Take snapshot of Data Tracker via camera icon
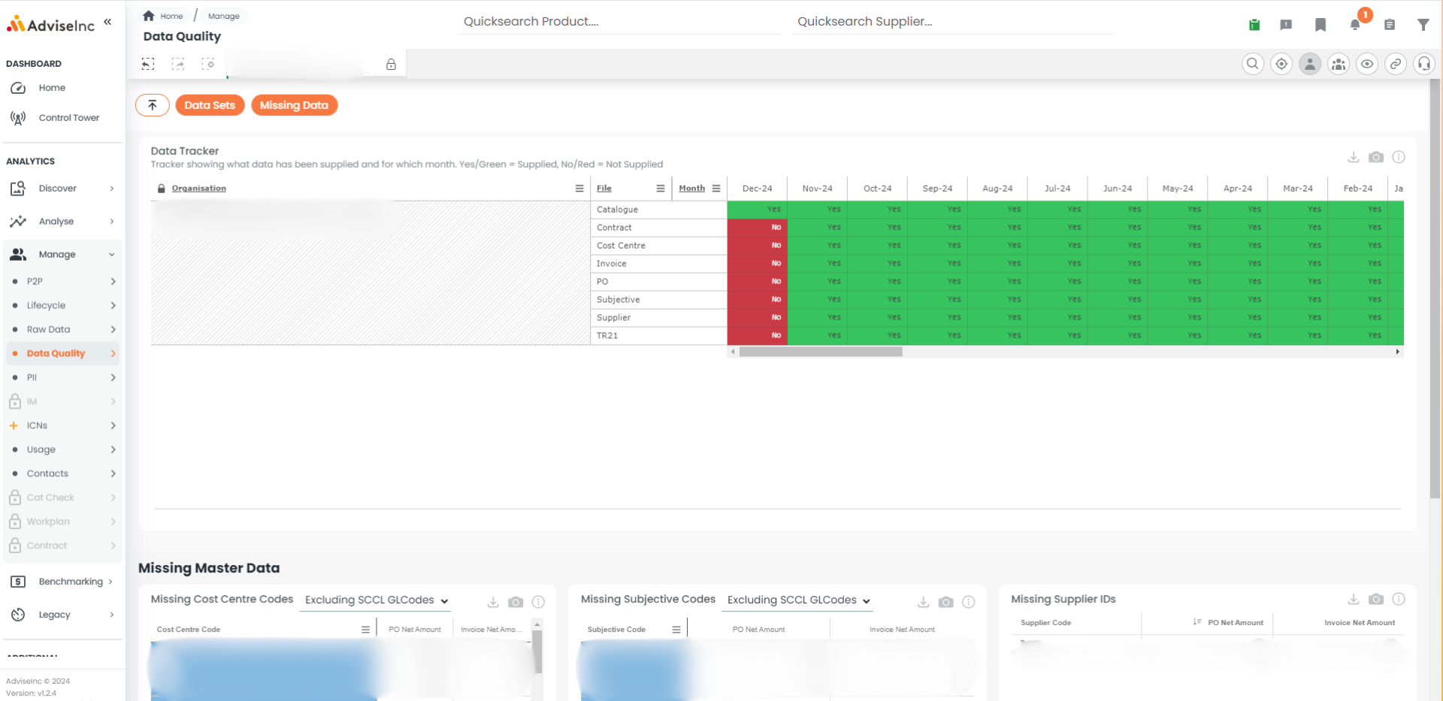1443x701 pixels. tap(1376, 157)
